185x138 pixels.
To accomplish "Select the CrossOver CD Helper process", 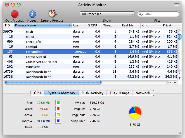I will point(90,62).
